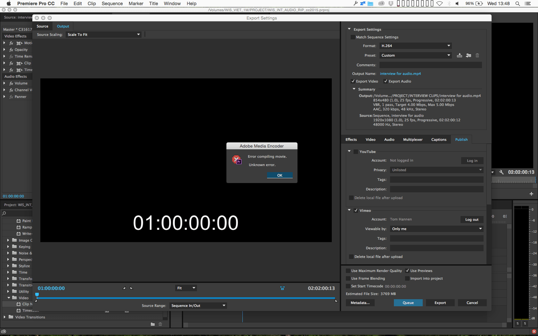Enable Use Frame Blending
Image resolution: width=538 pixels, height=336 pixels.
coord(348,278)
